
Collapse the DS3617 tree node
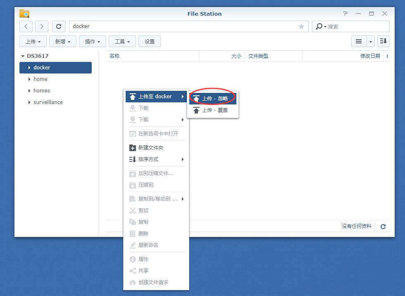(23, 55)
